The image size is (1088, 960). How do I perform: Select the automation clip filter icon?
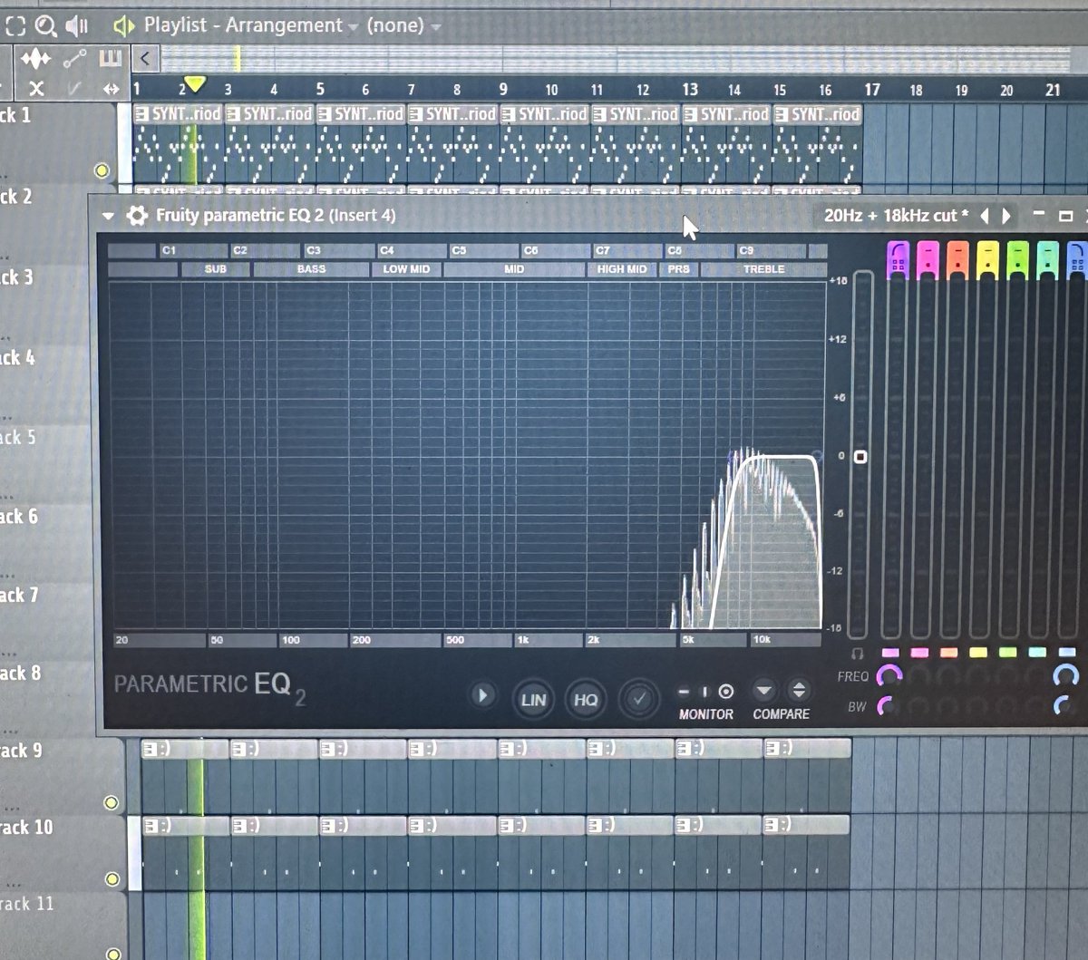click(74, 60)
